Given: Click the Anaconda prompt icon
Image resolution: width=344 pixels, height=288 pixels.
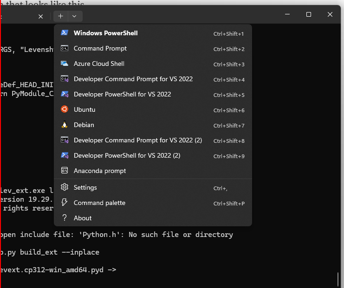Looking at the screenshot, I should 65,170.
